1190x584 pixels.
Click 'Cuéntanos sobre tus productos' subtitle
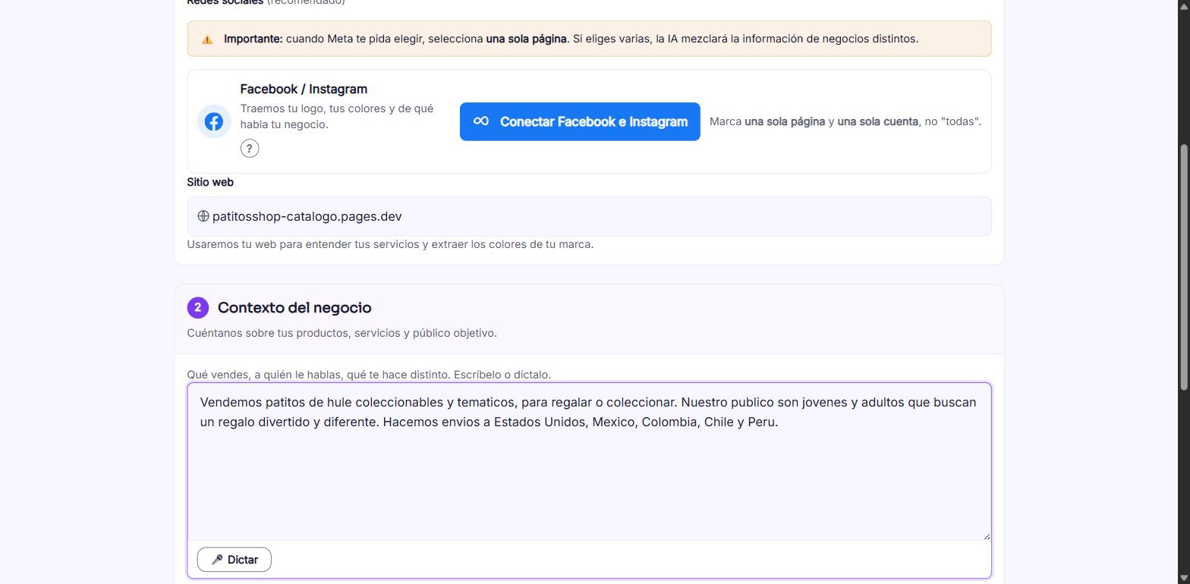point(342,333)
